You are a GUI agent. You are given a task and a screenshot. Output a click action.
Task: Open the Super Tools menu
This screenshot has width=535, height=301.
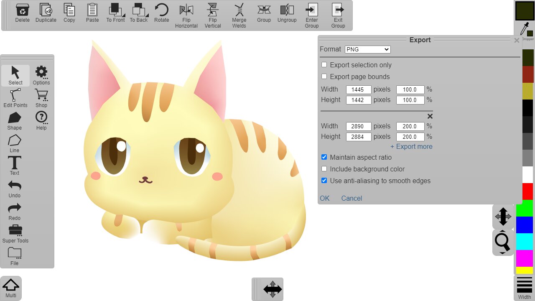tap(15, 233)
